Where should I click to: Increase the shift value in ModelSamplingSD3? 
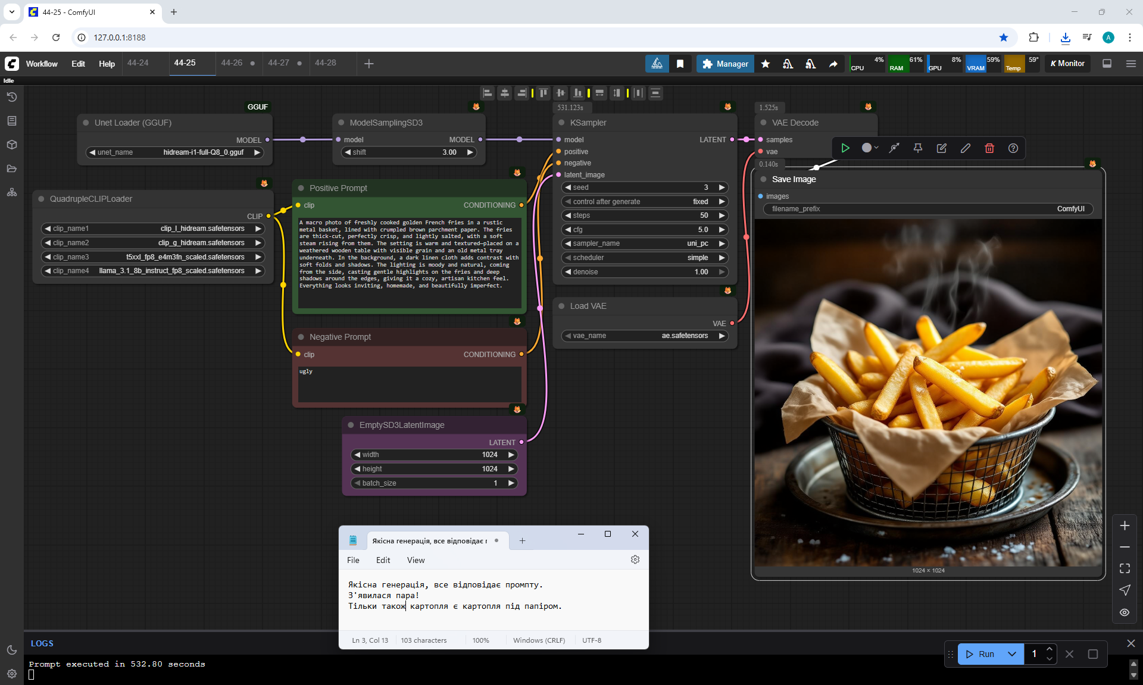click(x=470, y=152)
